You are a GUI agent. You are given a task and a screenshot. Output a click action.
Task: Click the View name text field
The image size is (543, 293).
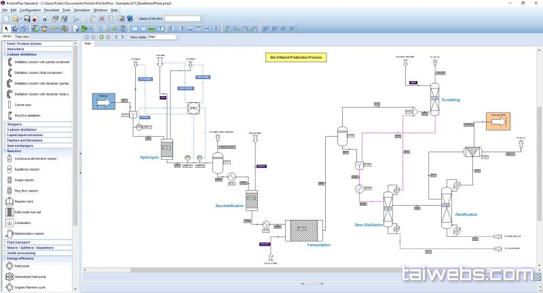pos(165,37)
